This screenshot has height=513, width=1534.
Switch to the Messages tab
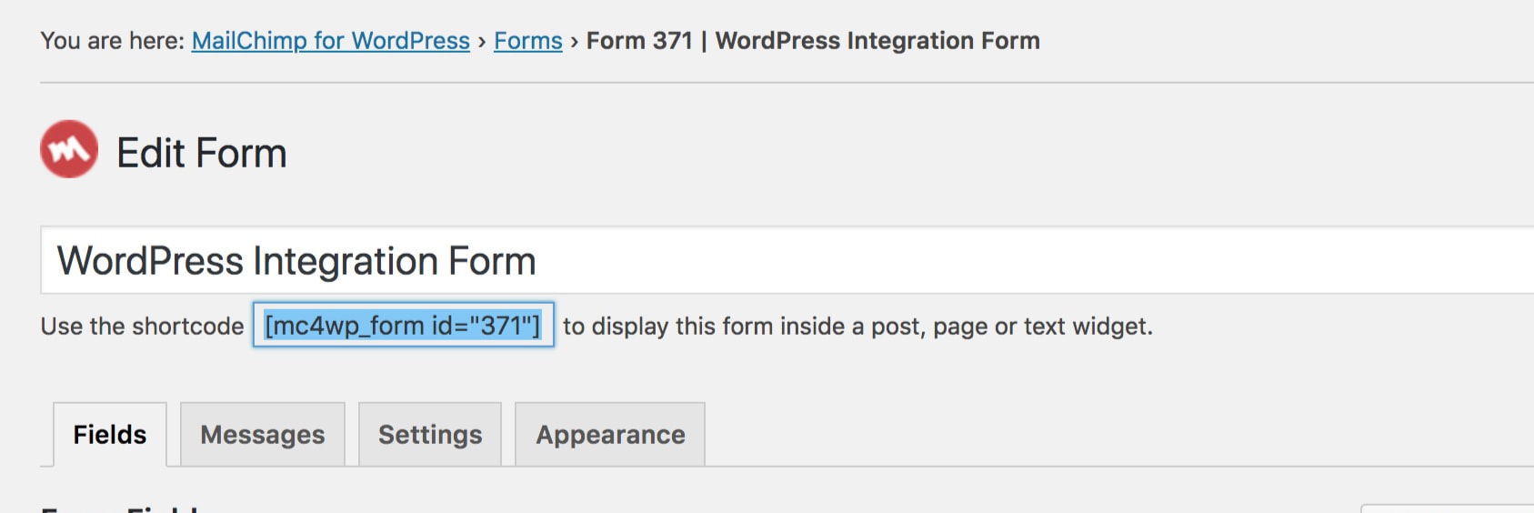point(263,435)
